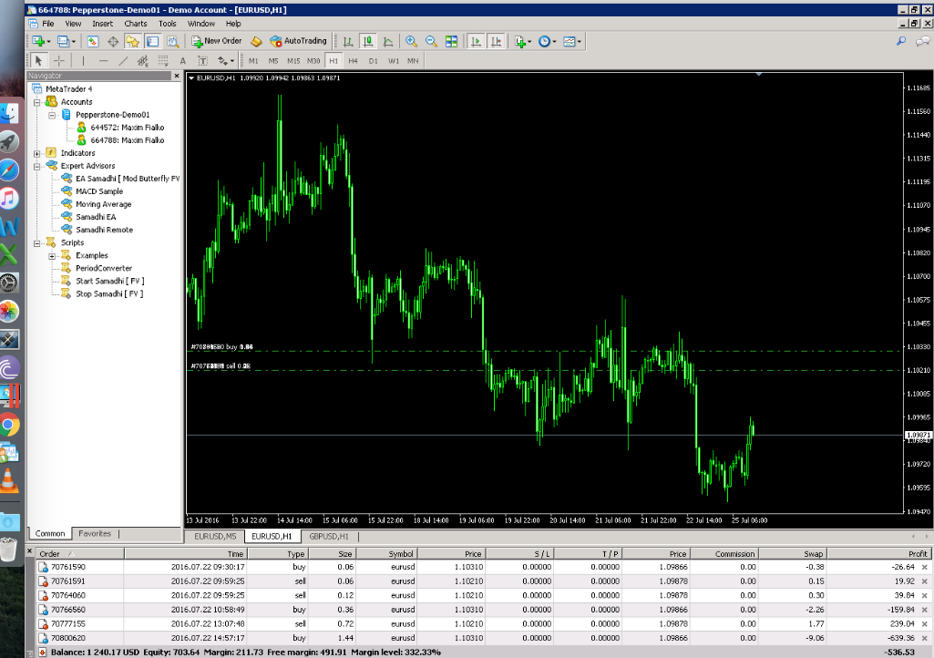The image size is (934, 658).
Task: Select the crosshair tool
Action: (59, 60)
